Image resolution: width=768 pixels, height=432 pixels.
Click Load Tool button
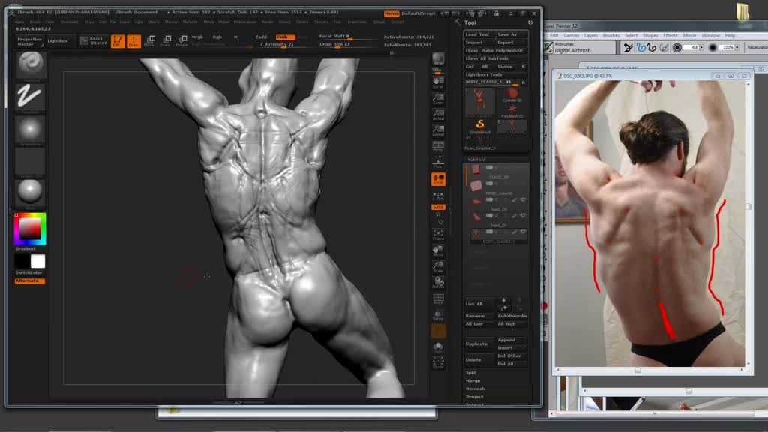479,34
